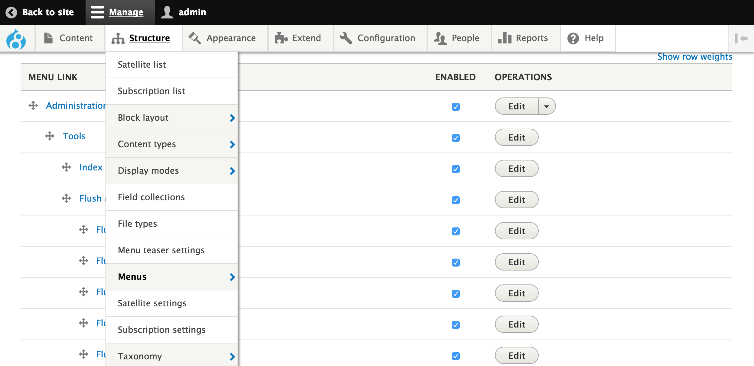Click the Help question mark icon
Screen dimensions: 754x366
coord(573,38)
